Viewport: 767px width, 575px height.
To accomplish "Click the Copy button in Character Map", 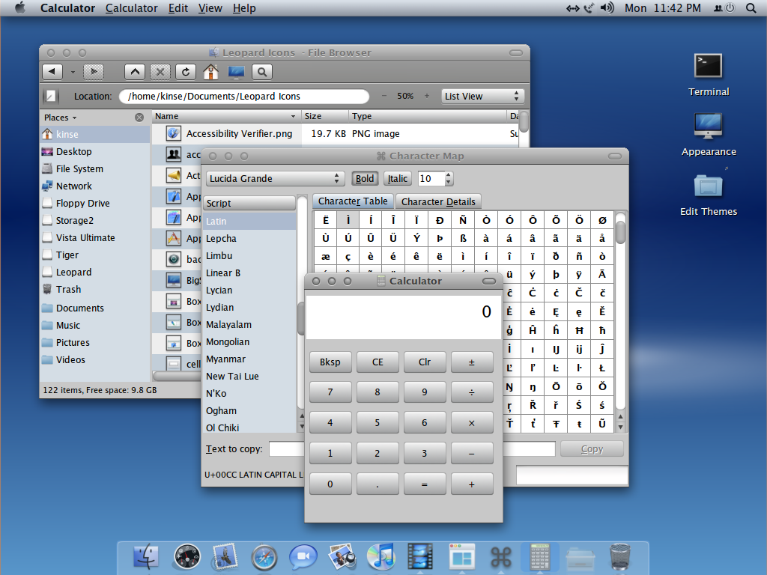I will click(x=592, y=449).
